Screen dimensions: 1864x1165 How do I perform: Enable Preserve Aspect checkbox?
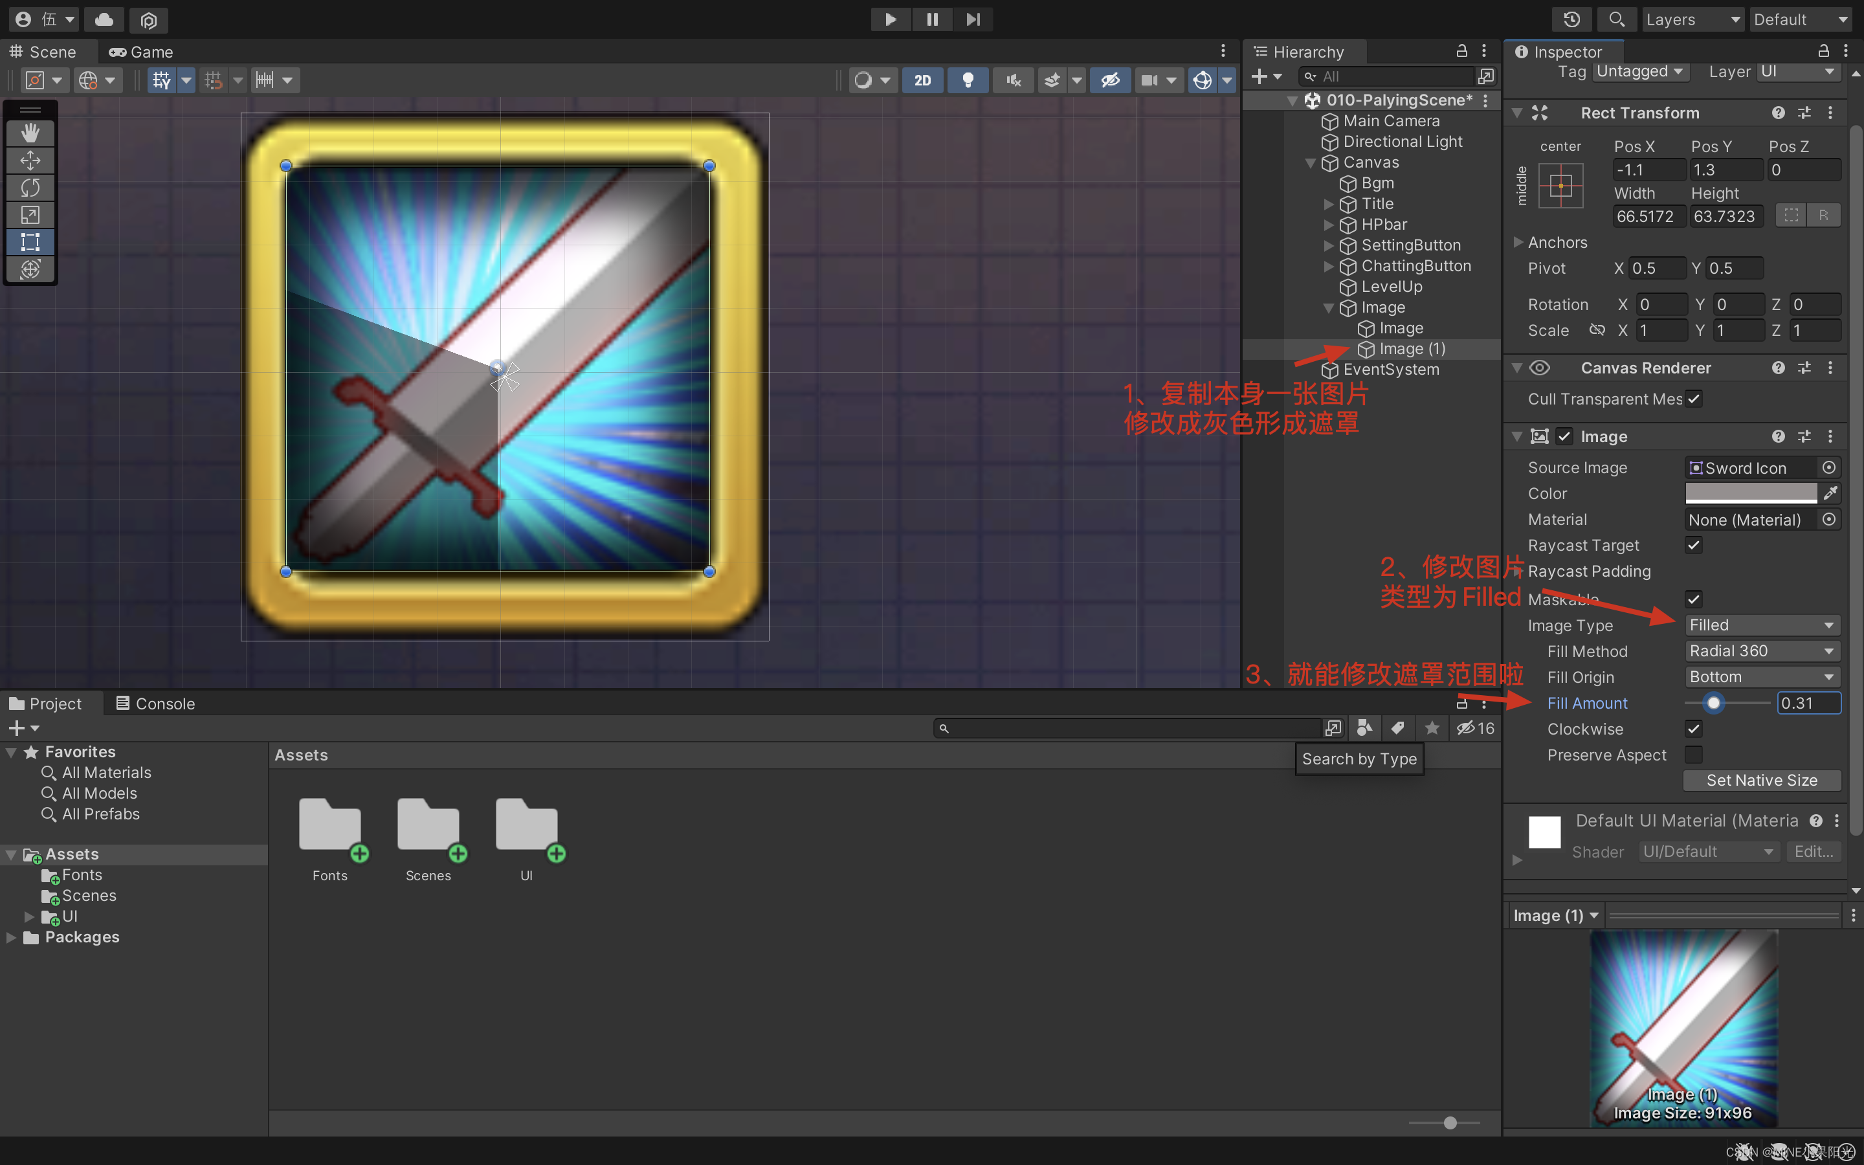coord(1693,754)
